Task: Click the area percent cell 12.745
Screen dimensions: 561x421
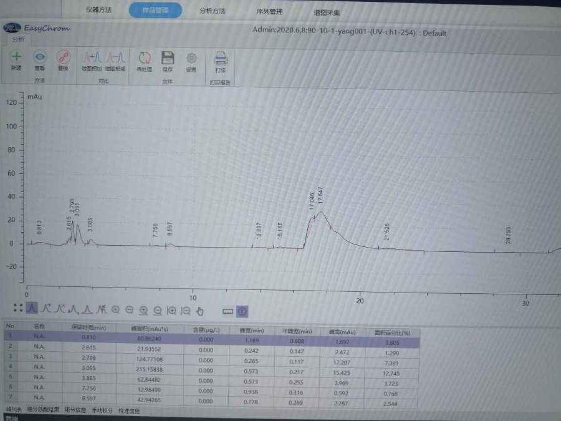Action: point(391,374)
